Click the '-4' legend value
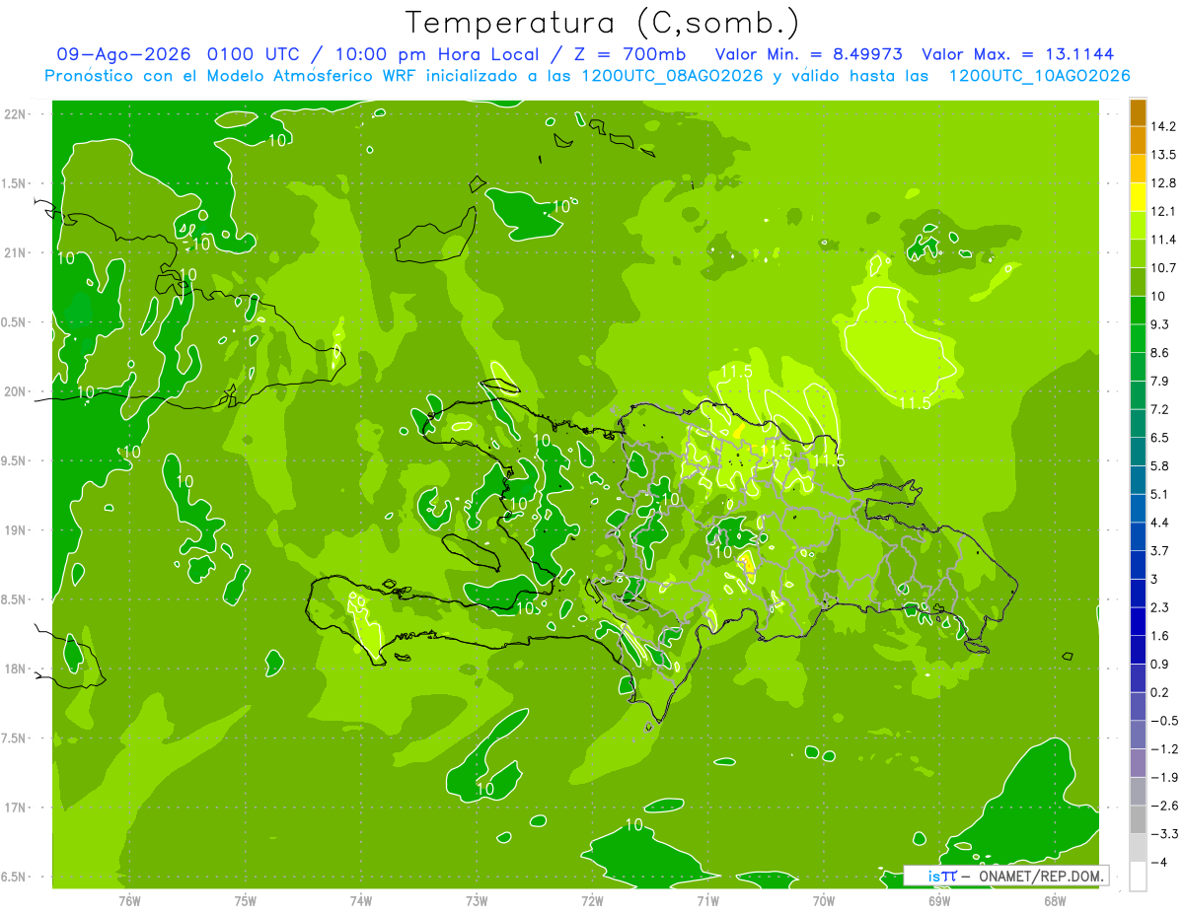Screen dimensions: 1184x914 1160,862
